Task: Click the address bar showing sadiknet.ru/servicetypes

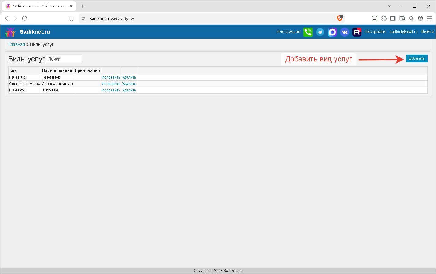Action: (x=211, y=18)
